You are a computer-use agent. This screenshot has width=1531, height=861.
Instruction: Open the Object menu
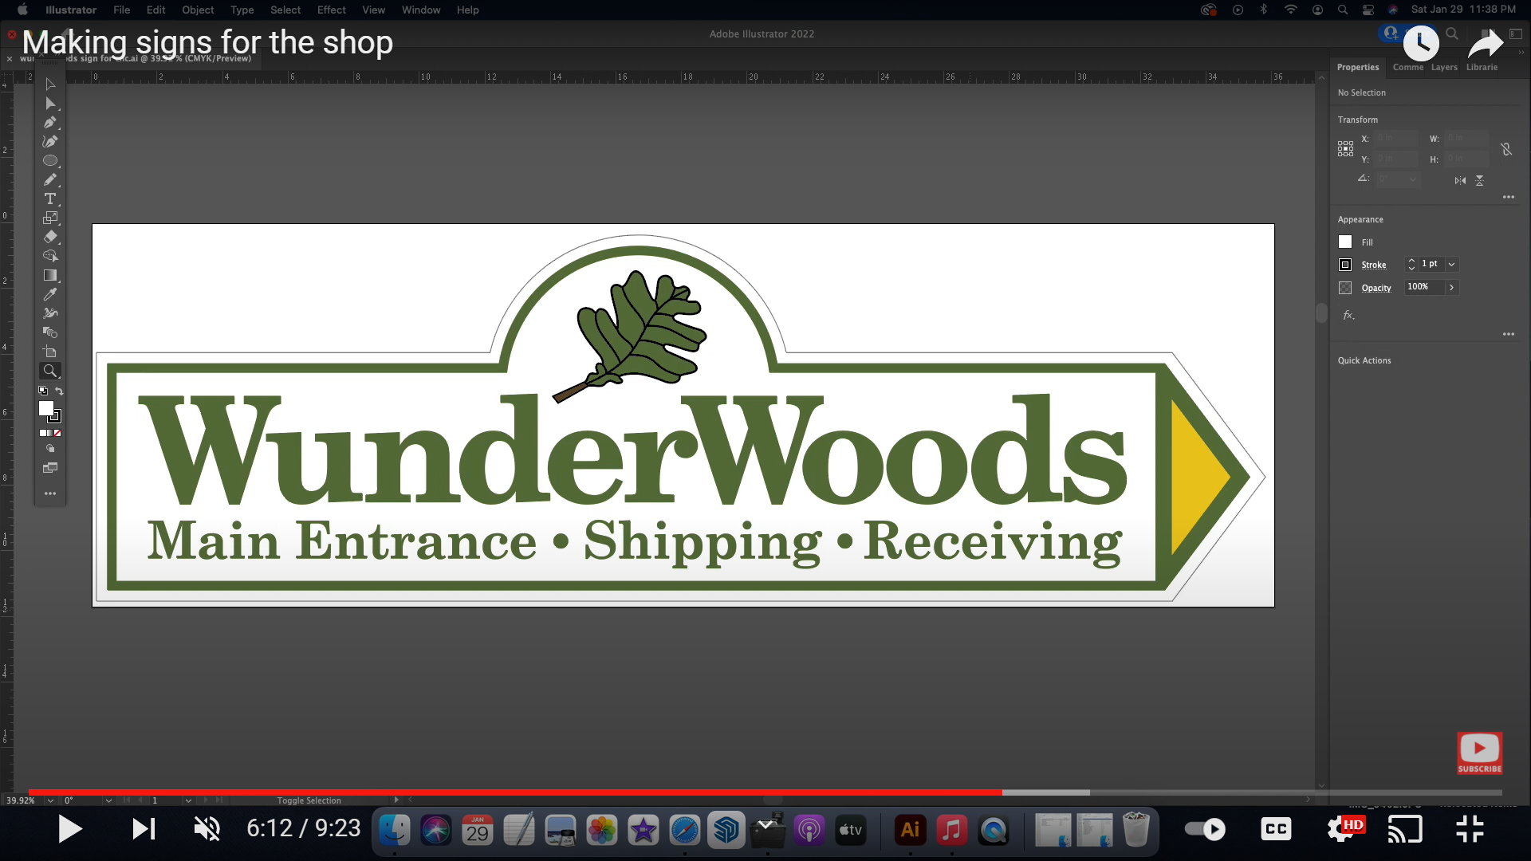coord(198,10)
